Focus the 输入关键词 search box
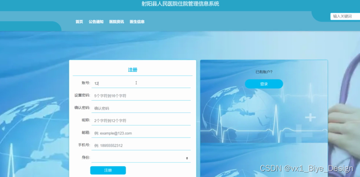The image size is (360, 177). tap(345, 16)
